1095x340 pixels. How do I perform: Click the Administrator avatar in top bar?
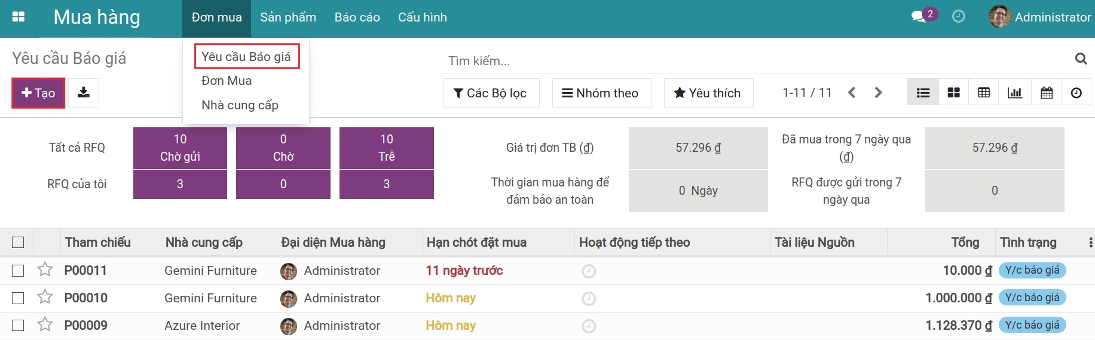pos(1000,17)
